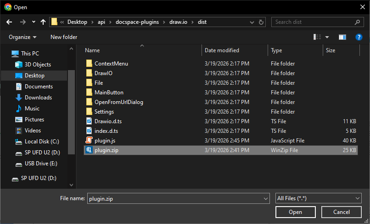
Task: Select the index.d.ts file icon
Action: 89,131
